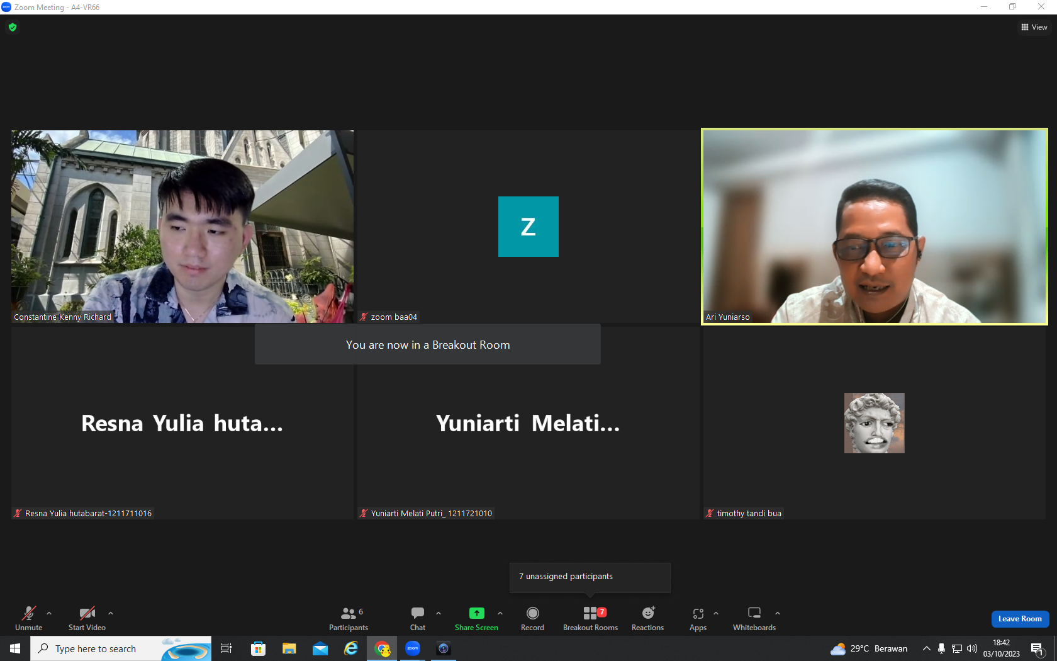This screenshot has height=661, width=1057.
Task: Click the large Yuniarti Melati... name
Action: click(x=528, y=423)
